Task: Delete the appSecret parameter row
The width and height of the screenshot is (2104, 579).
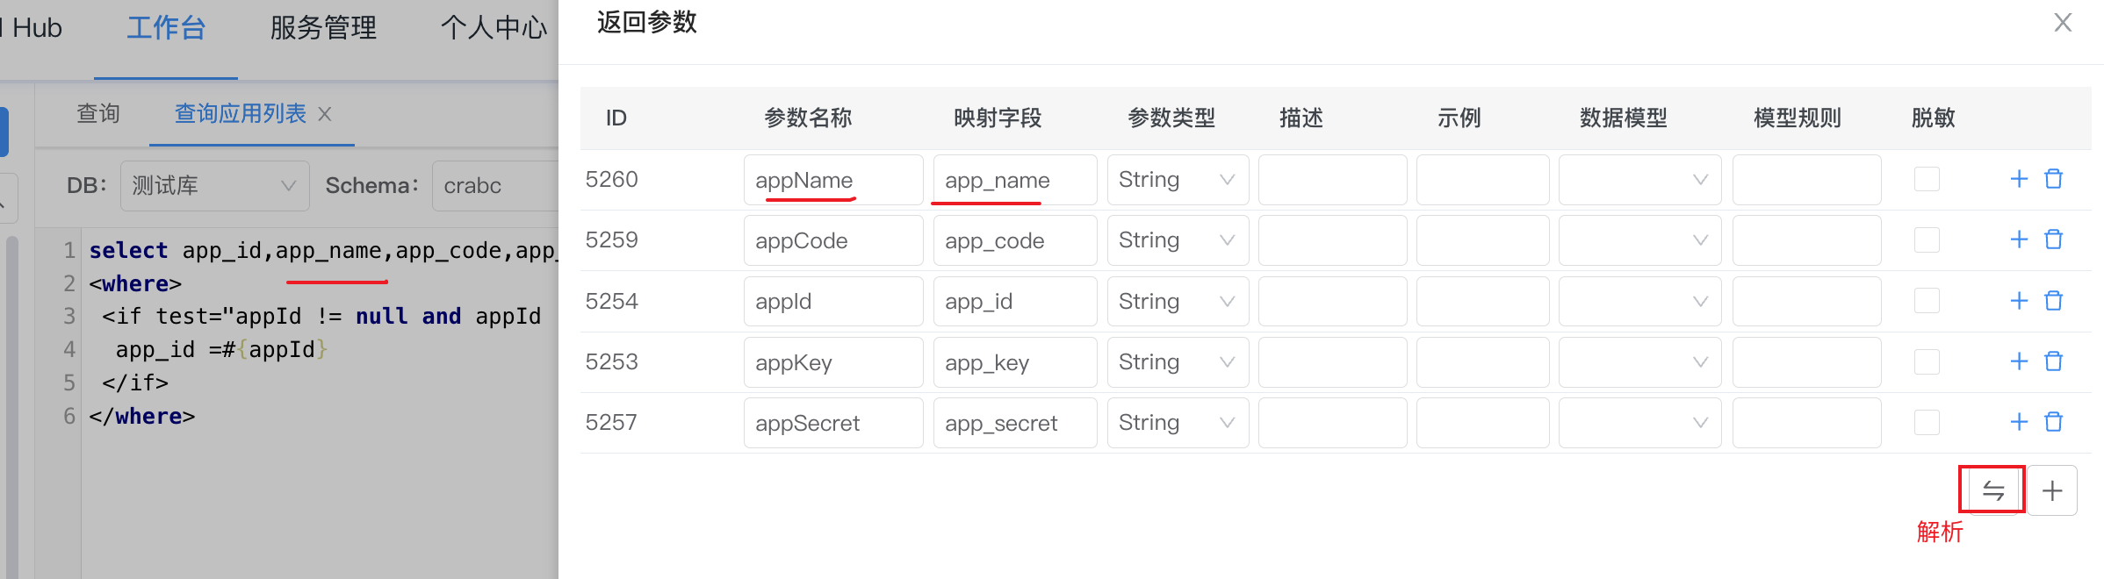Action: [2053, 422]
